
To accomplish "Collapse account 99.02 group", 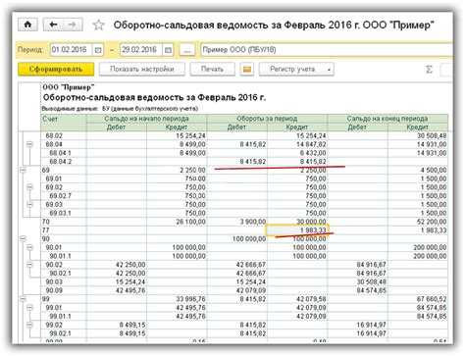I will (x=29, y=325).
